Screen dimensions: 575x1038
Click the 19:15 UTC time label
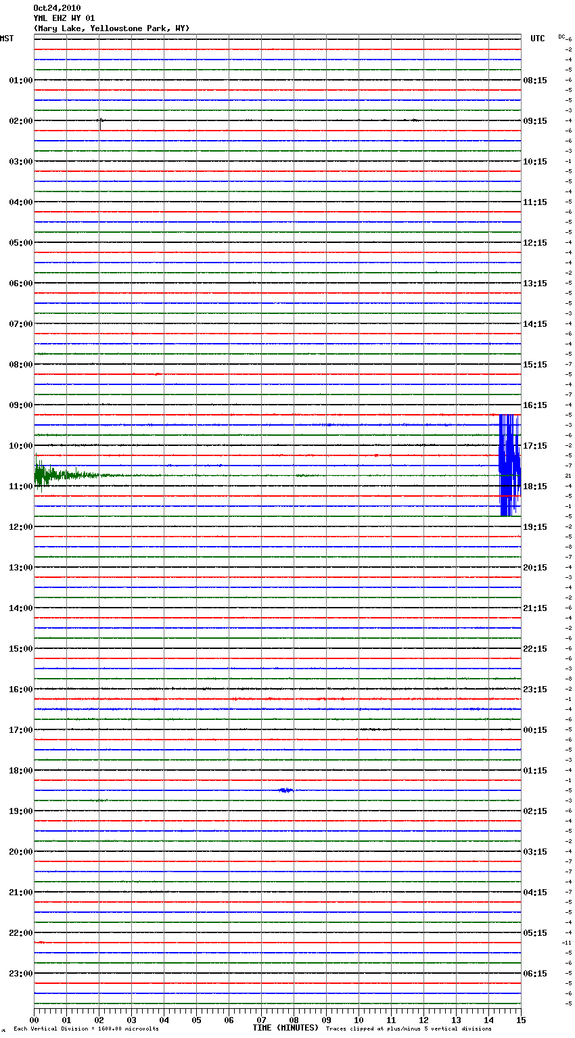[535, 527]
